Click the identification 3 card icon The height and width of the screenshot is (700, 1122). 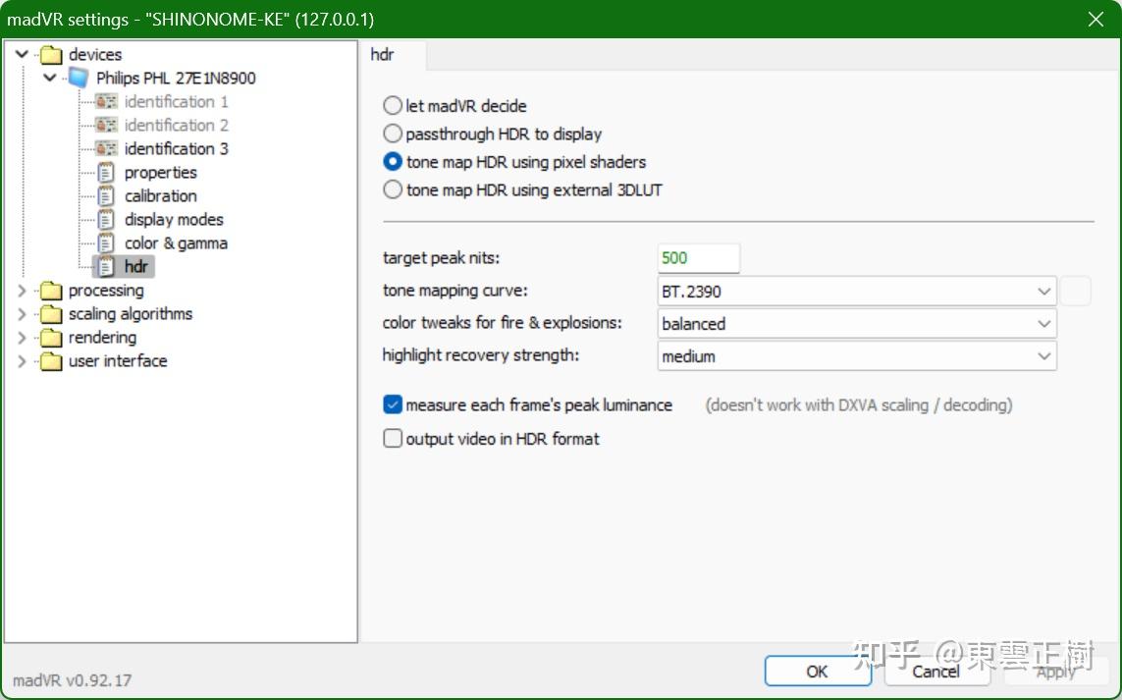[x=106, y=149]
